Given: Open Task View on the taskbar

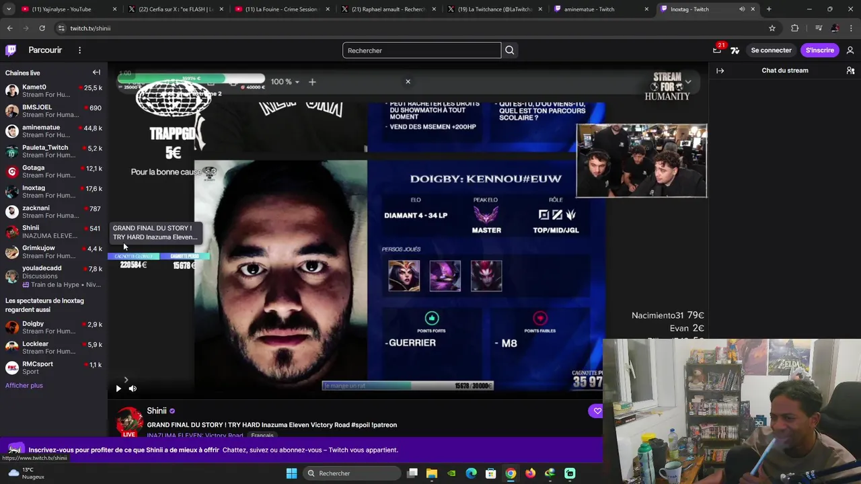Looking at the screenshot, I should point(412,473).
